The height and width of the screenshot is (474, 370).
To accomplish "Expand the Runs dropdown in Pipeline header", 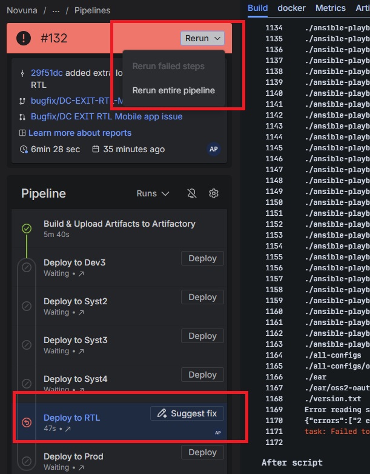I will 153,193.
